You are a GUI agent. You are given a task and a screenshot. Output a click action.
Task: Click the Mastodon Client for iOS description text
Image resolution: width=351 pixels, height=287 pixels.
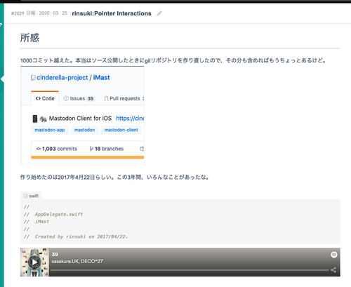click(80, 119)
